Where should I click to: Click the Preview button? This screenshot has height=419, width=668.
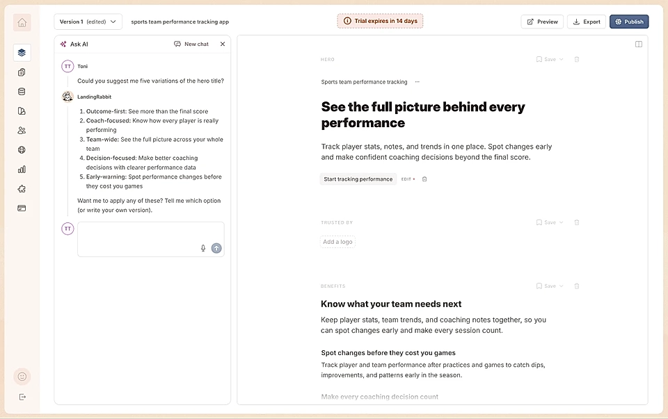tap(542, 22)
